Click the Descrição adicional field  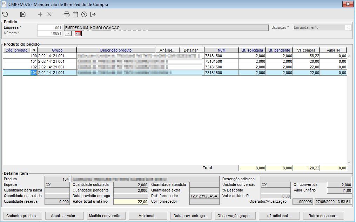pos(306,179)
